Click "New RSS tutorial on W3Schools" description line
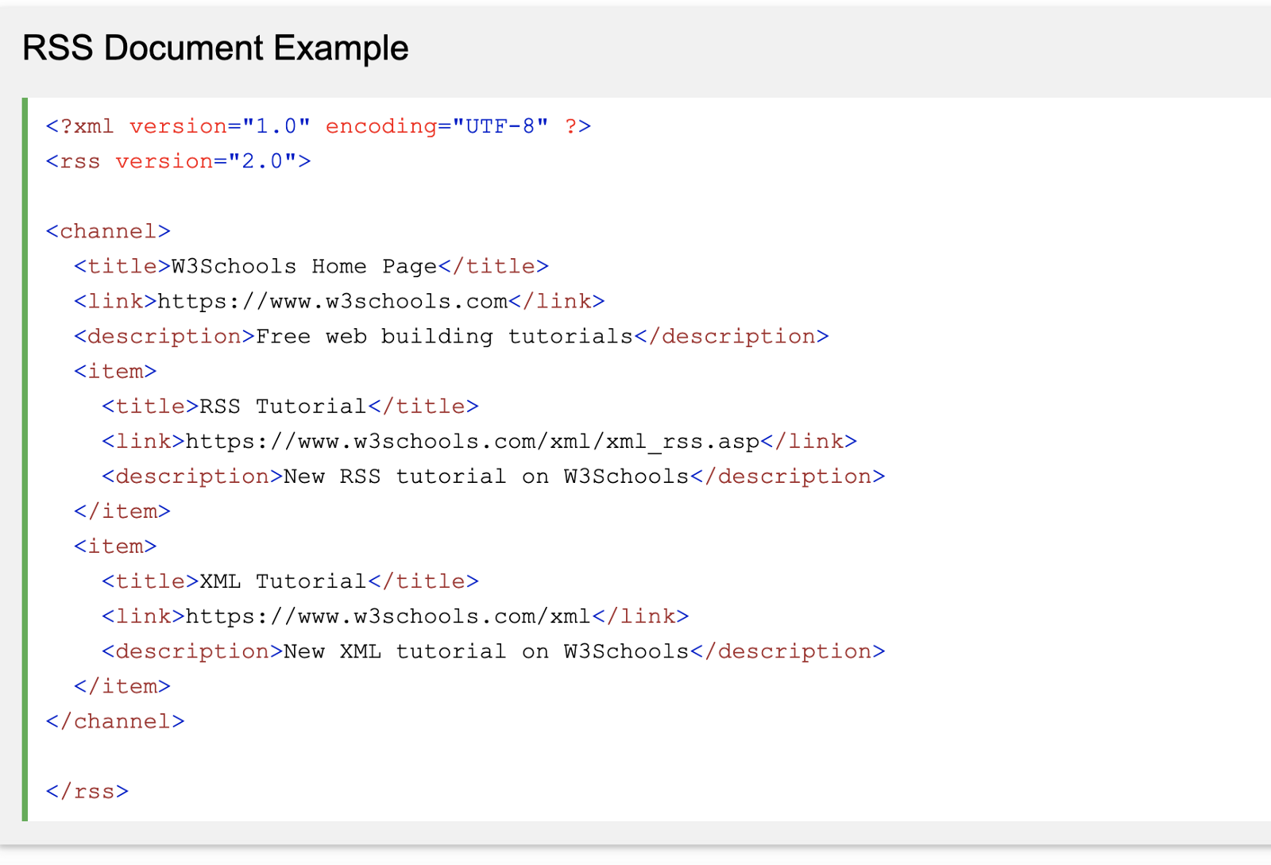The height and width of the screenshot is (865, 1271). 493,477
